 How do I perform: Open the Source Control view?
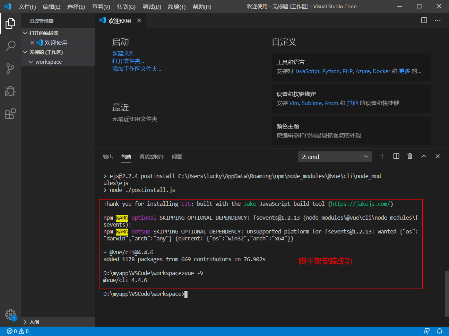point(10,69)
